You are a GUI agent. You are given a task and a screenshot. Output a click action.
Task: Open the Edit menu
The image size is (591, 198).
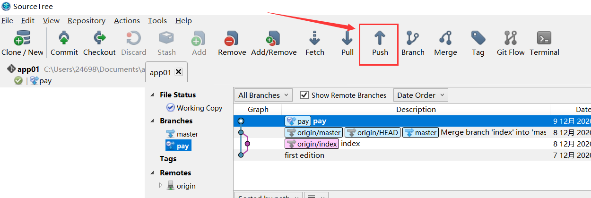pos(28,20)
